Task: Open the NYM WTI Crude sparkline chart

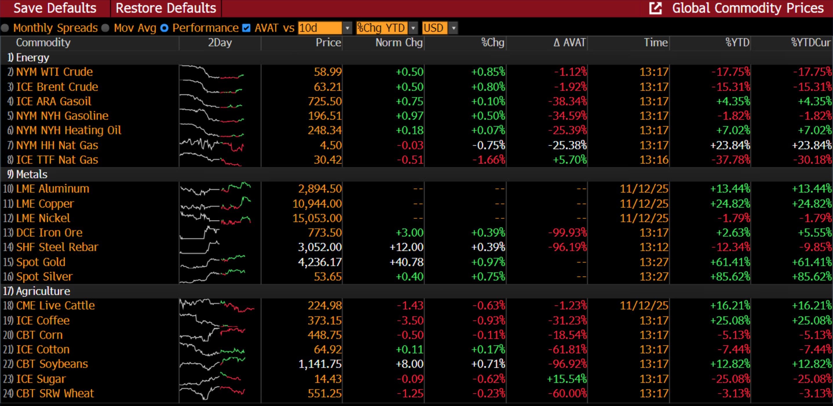Action: 212,72
